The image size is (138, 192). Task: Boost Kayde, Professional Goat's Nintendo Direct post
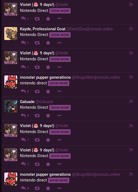pyautogui.click(x=37, y=43)
